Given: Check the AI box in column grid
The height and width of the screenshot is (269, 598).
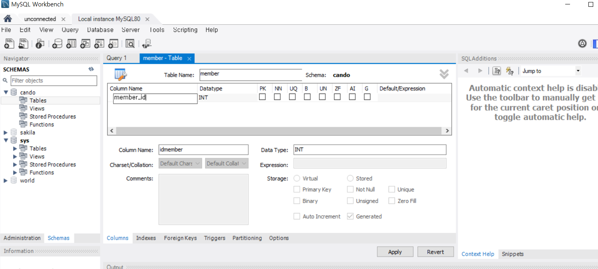Looking at the screenshot, I should (x=352, y=97).
